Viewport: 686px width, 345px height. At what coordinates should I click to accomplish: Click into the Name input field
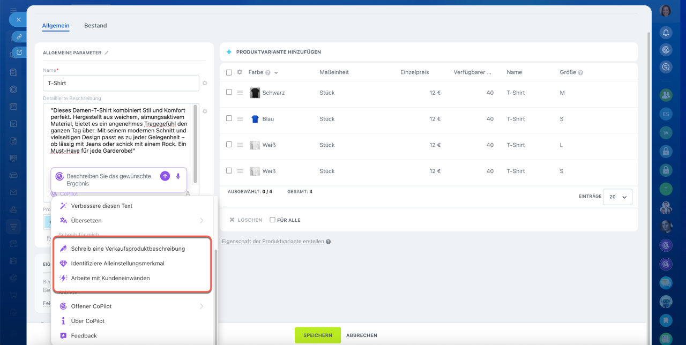coord(121,83)
